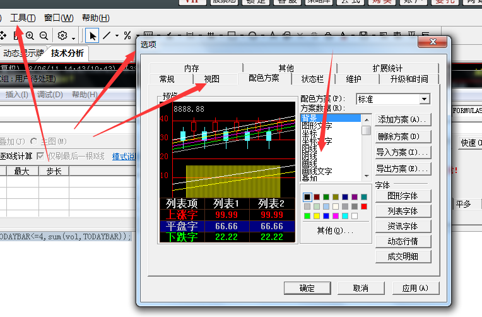The height and width of the screenshot is (317, 482).
Task: Pick the black color swatch
Action: [307, 197]
